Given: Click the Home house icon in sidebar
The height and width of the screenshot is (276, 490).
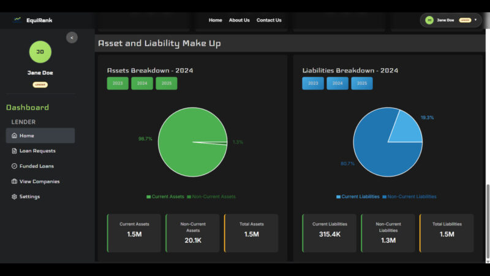Looking at the screenshot, I should tap(14, 136).
